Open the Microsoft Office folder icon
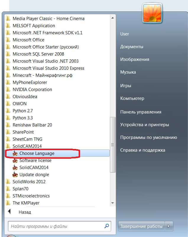This screenshot has width=188, height=237. click(x=8, y=40)
